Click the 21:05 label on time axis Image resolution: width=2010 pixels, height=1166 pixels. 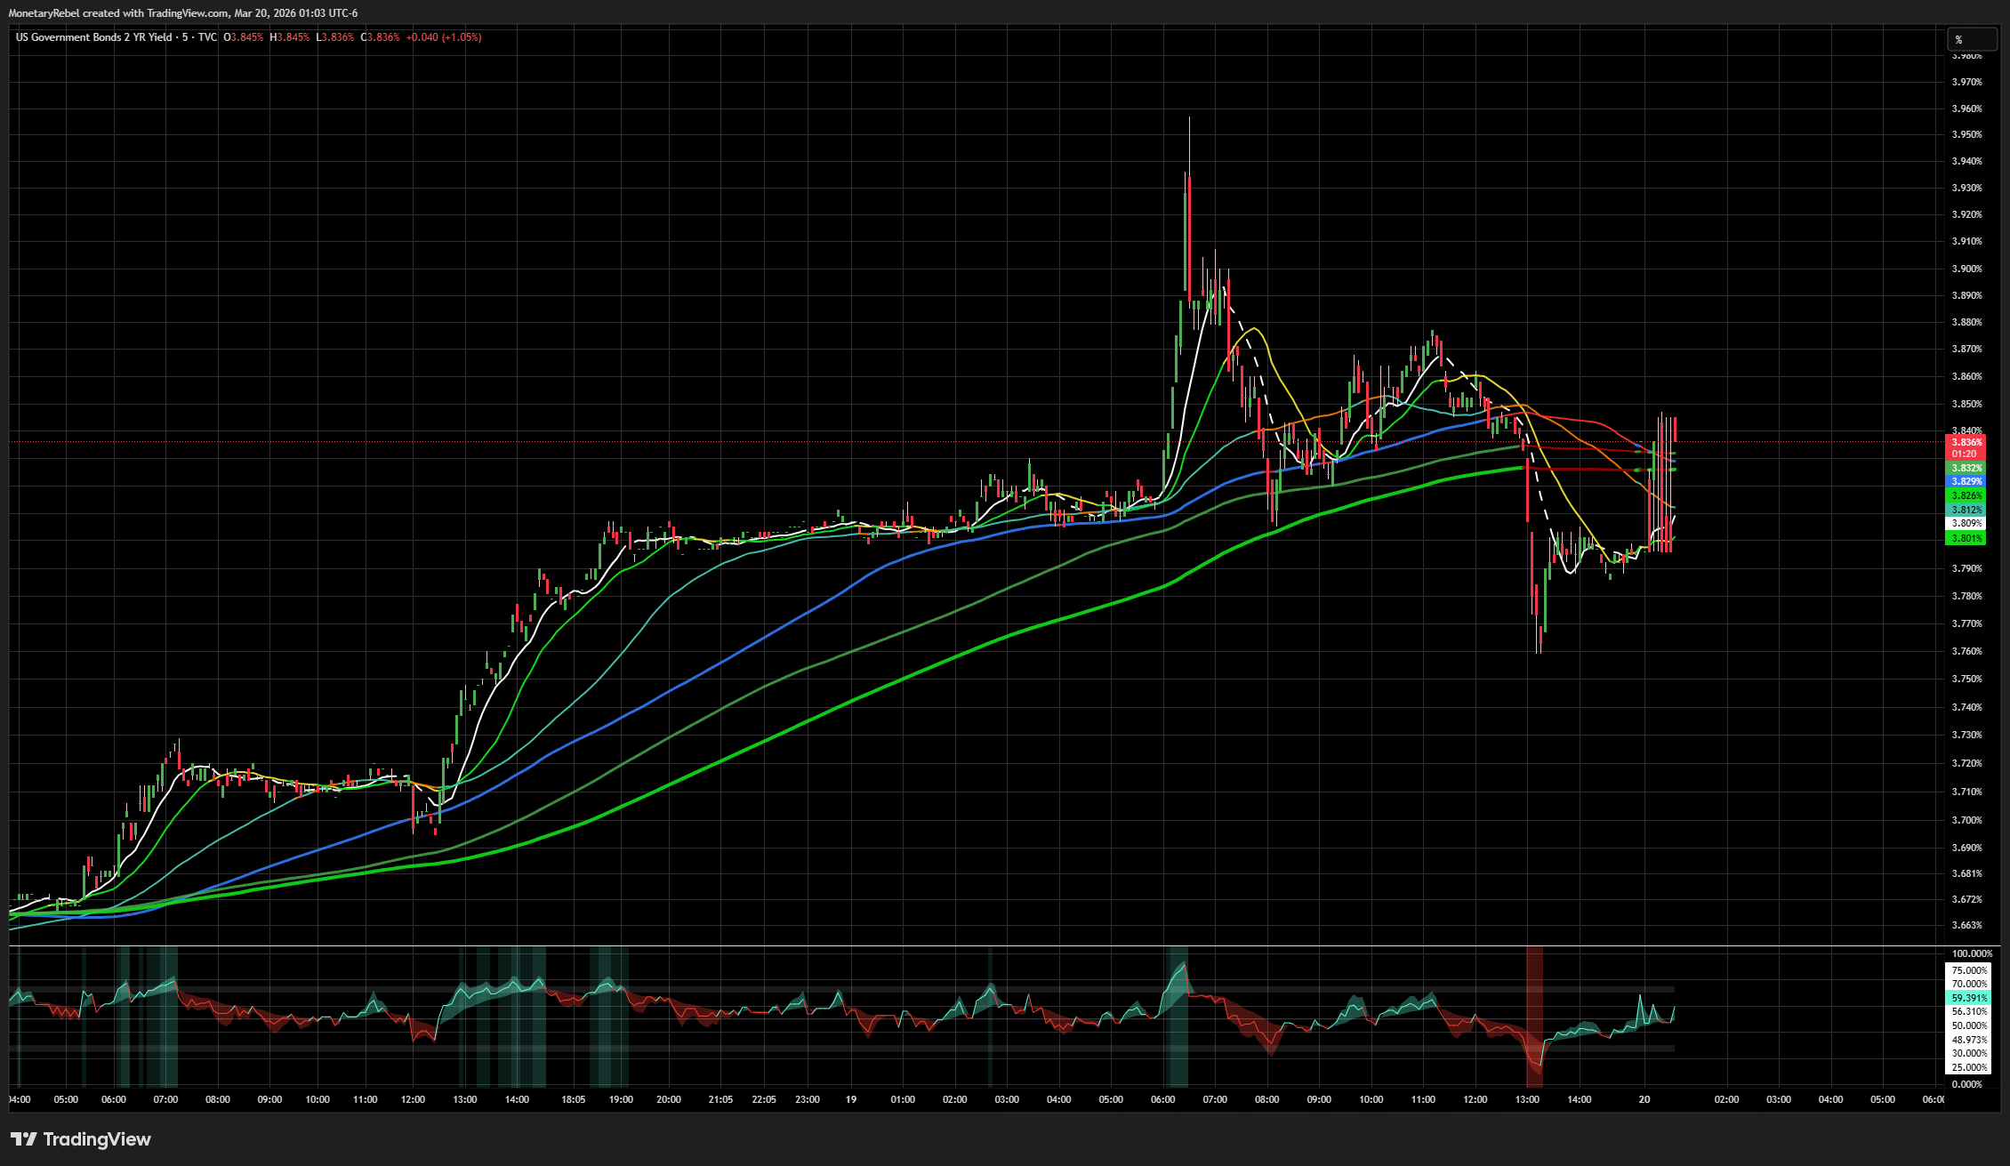(720, 1099)
